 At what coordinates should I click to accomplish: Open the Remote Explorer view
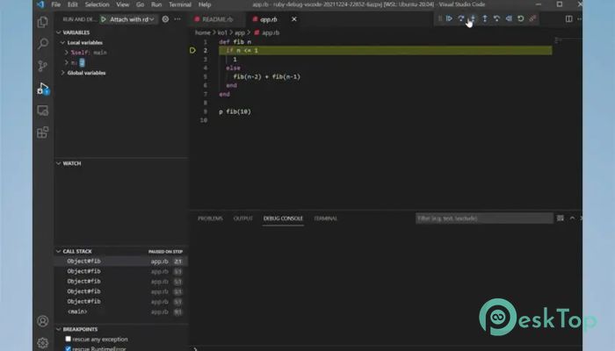click(x=43, y=111)
